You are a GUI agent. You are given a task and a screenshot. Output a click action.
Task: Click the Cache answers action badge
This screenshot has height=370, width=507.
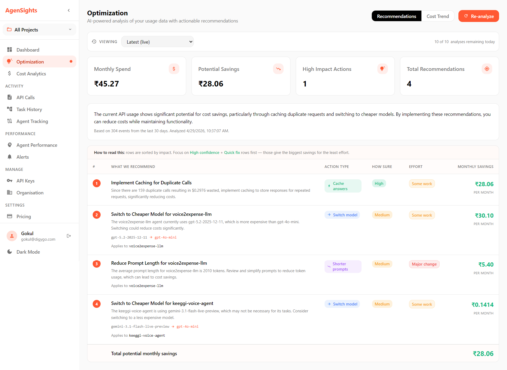tap(342, 186)
